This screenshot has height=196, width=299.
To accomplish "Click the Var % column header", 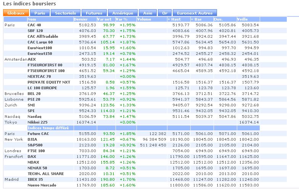I will [122, 19].
